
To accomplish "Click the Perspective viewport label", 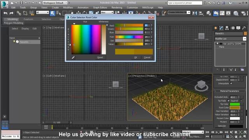I will [x=139, y=76].
